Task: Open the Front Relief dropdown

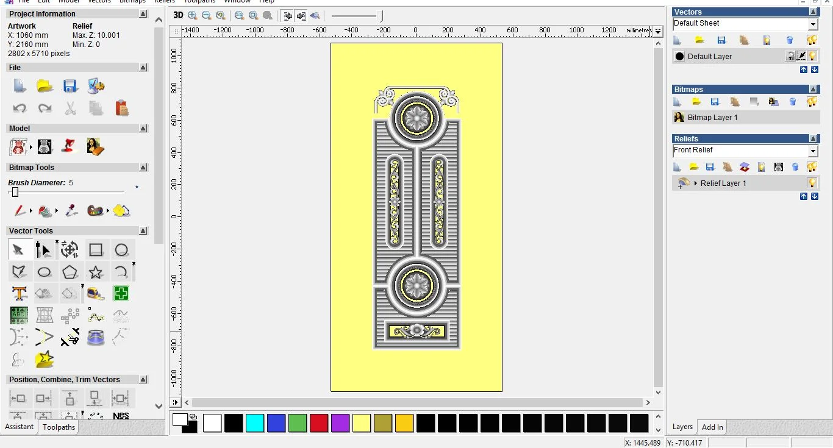Action: point(813,151)
